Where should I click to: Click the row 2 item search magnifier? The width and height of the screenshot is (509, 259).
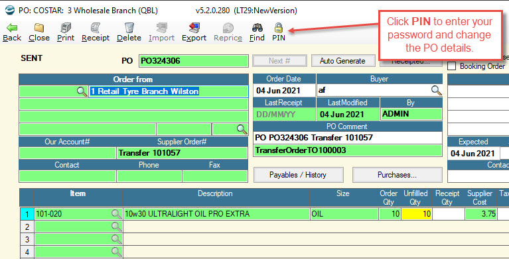(x=116, y=227)
